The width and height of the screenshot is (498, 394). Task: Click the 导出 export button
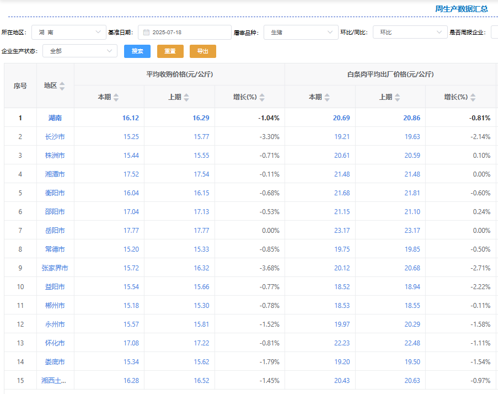click(x=202, y=51)
